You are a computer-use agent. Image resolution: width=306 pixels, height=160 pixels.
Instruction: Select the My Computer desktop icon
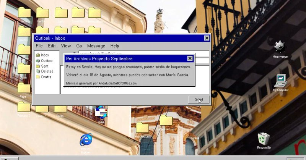pos(281,83)
